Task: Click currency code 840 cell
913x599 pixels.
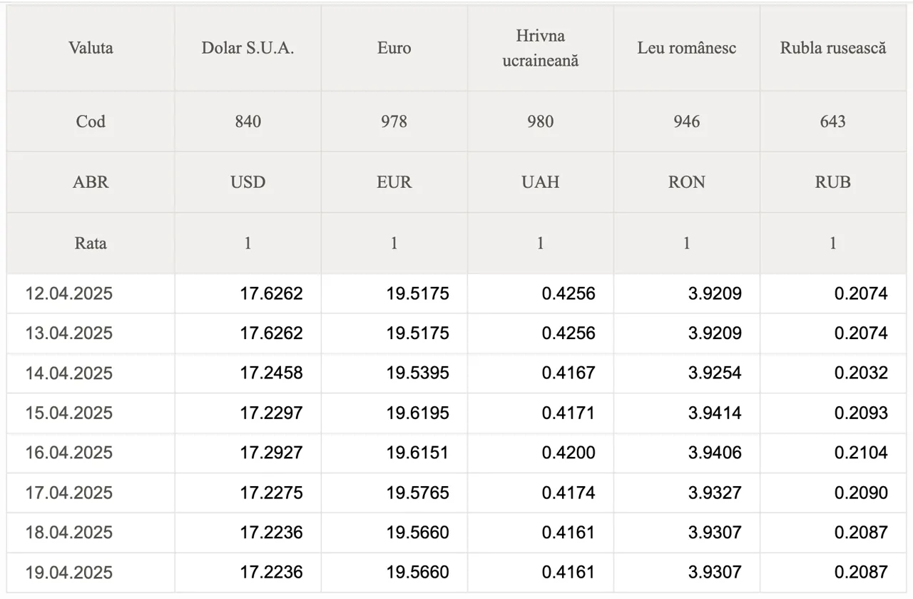Action: (x=248, y=121)
